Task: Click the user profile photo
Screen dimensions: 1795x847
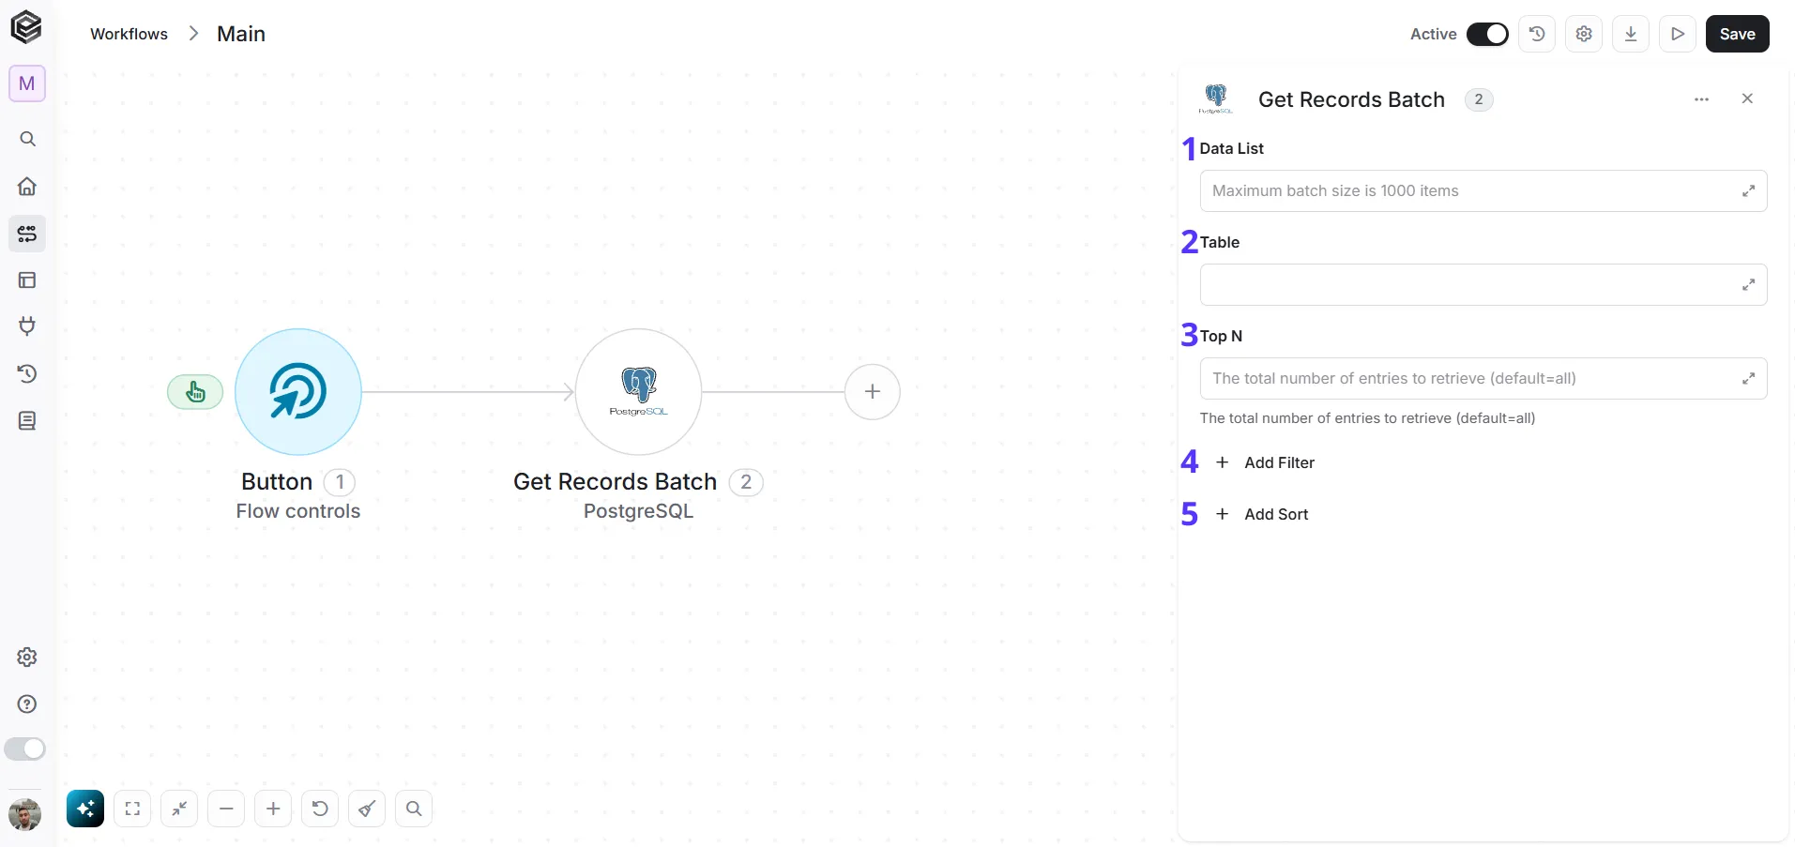Action: point(25,813)
